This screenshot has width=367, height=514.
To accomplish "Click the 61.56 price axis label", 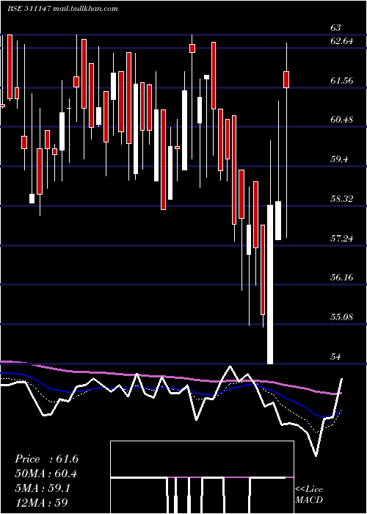I will tap(342, 81).
